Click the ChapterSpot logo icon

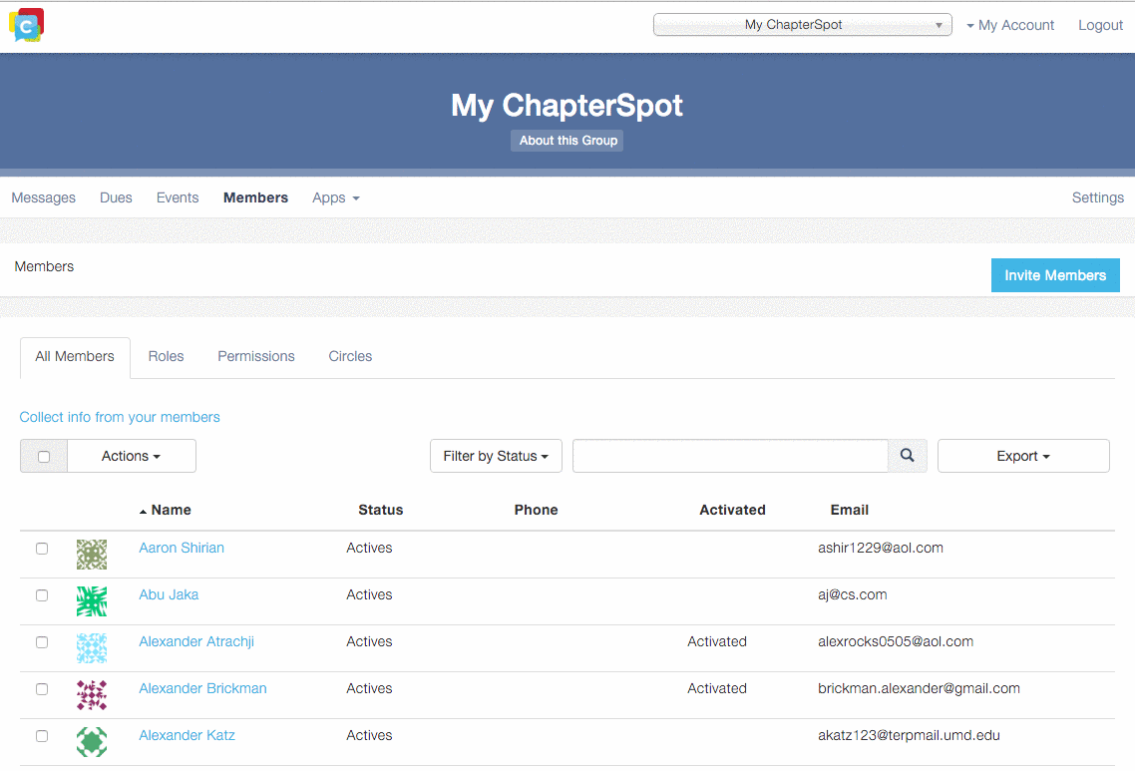[27, 25]
